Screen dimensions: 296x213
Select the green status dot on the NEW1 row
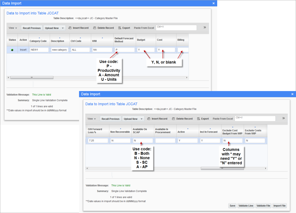[12, 50]
